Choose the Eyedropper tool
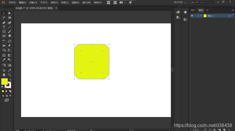The width and height of the screenshot is (235, 131). pos(4,60)
